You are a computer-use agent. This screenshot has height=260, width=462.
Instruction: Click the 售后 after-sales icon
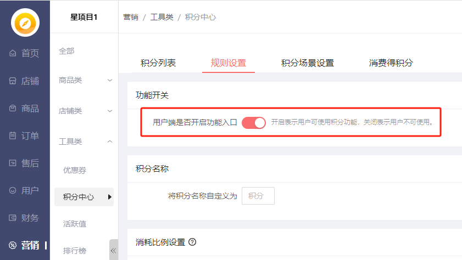[13, 163]
